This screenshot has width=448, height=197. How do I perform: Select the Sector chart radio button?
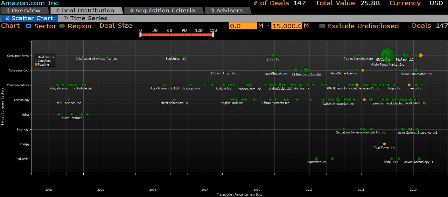[29, 26]
